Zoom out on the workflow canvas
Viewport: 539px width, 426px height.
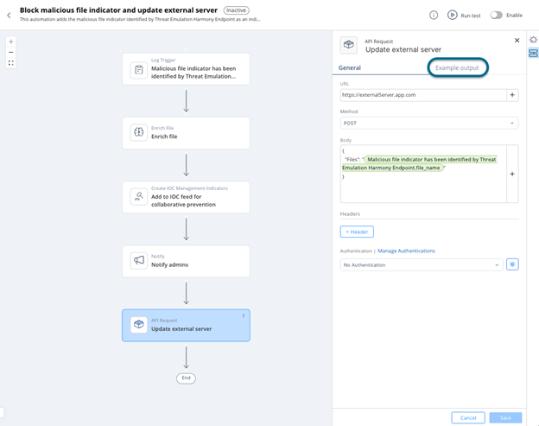coord(11,52)
